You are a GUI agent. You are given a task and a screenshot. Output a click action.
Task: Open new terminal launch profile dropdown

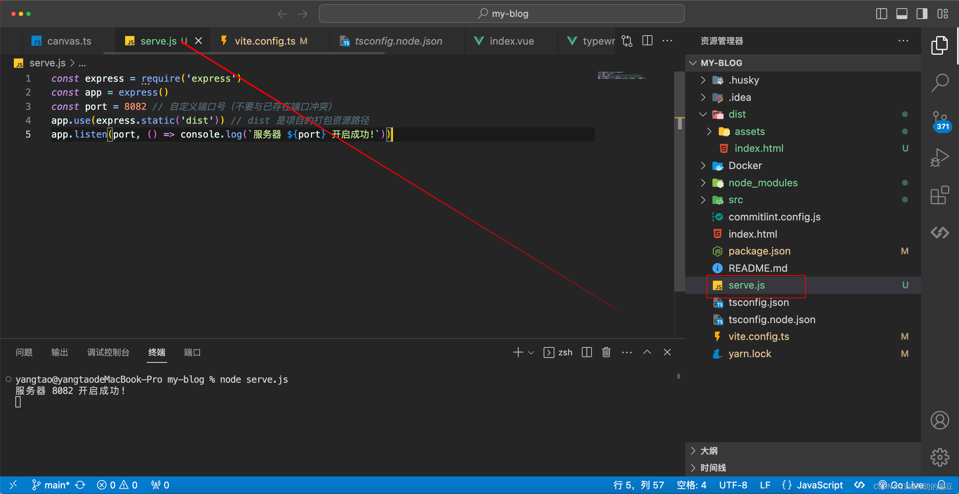click(531, 353)
